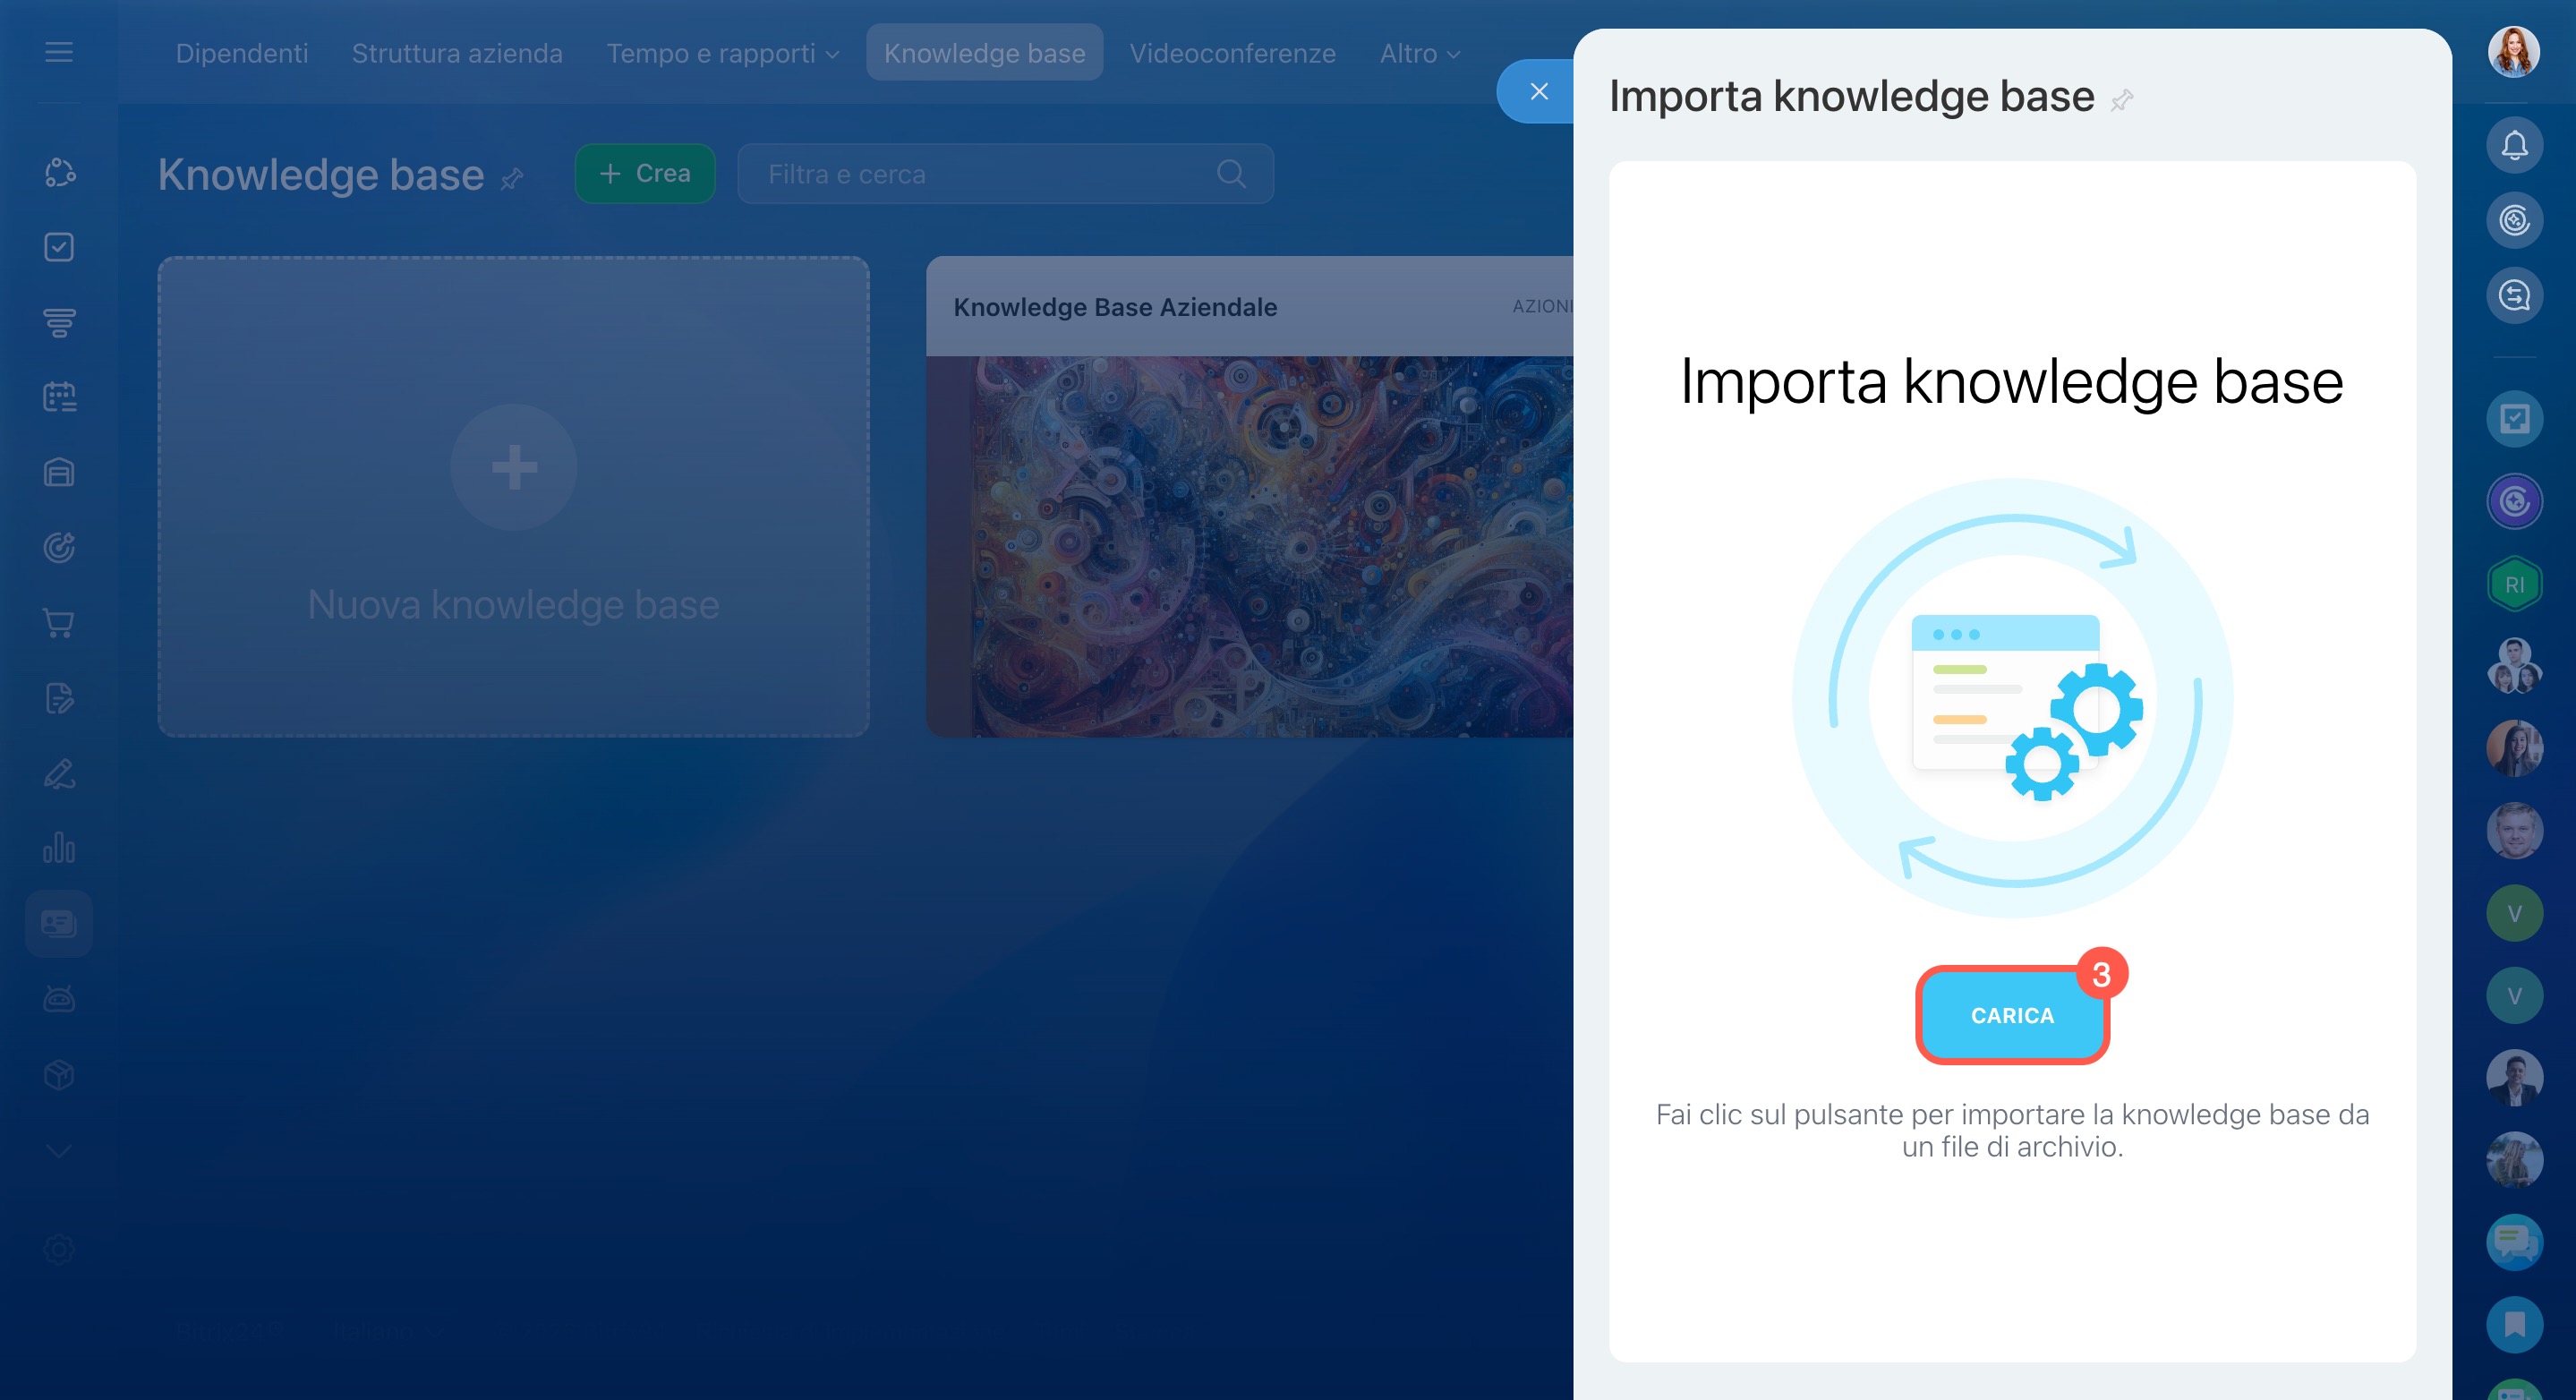Click the green Crea button
The height and width of the screenshot is (1400, 2576).
(645, 174)
